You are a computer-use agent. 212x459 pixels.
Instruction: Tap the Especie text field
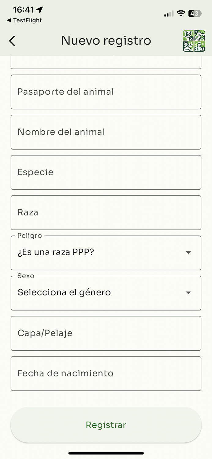pos(106,172)
